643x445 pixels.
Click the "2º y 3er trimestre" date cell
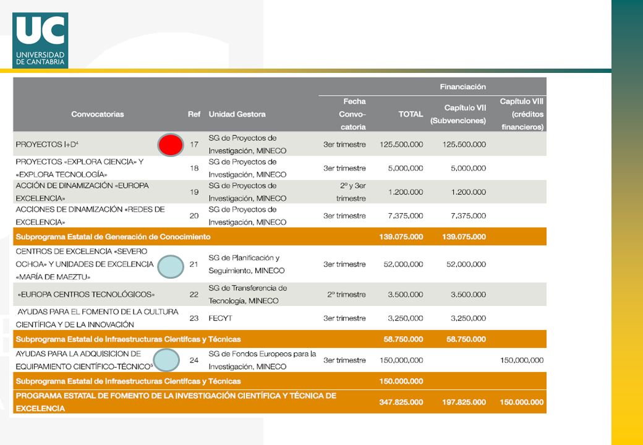click(351, 192)
